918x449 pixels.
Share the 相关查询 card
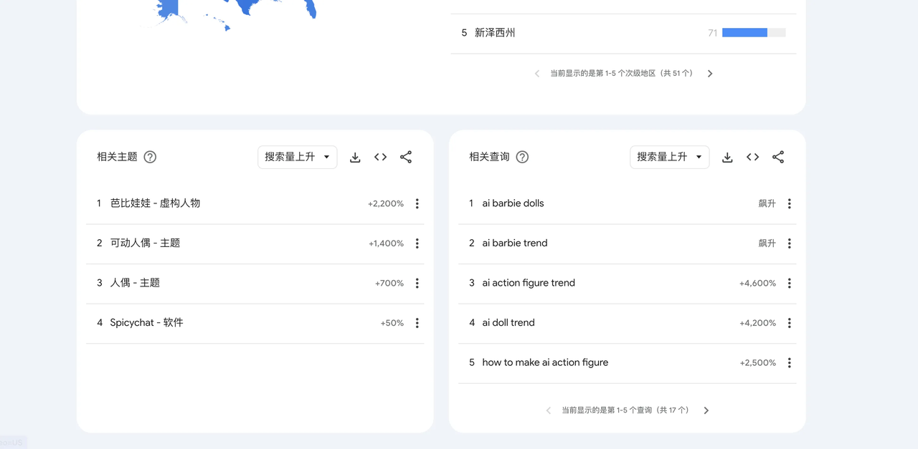pos(778,157)
